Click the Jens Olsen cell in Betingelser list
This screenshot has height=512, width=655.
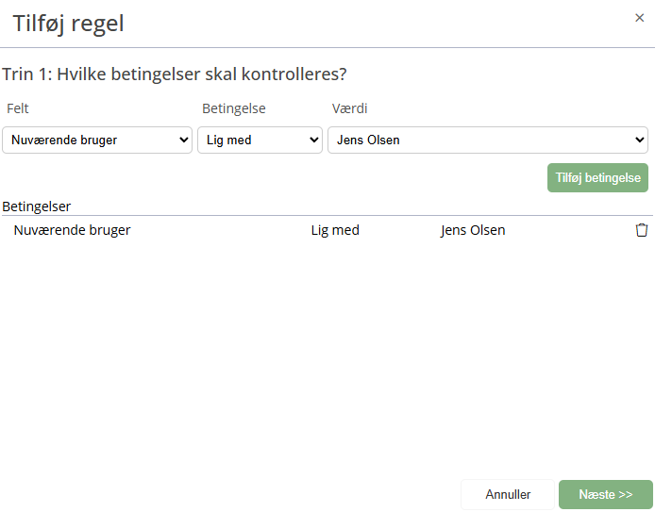coord(473,230)
